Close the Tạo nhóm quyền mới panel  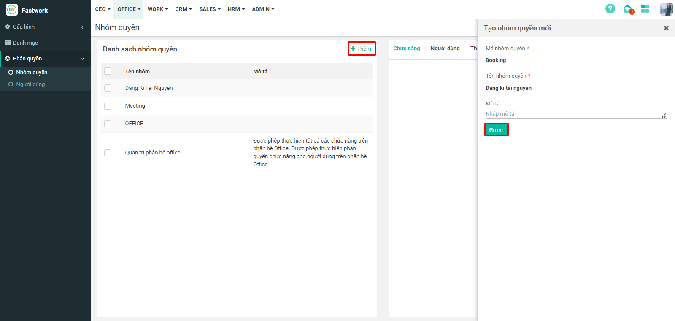(x=666, y=28)
